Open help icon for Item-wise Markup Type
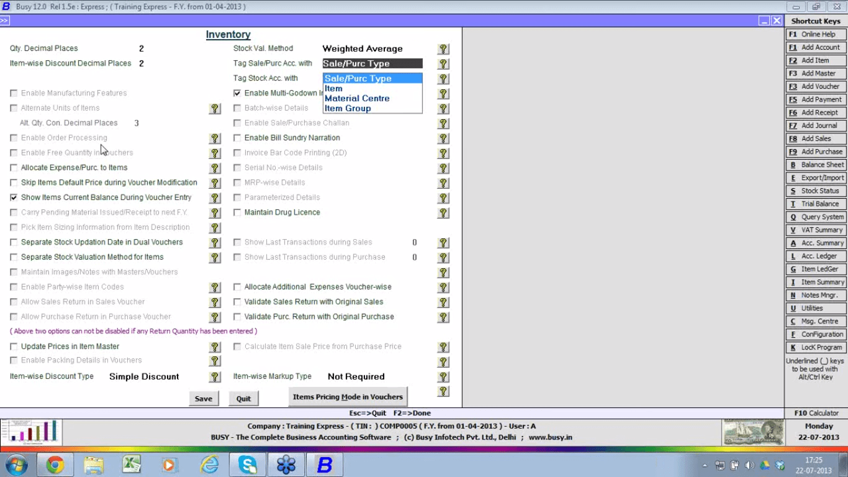Image resolution: width=848 pixels, height=477 pixels. (443, 377)
